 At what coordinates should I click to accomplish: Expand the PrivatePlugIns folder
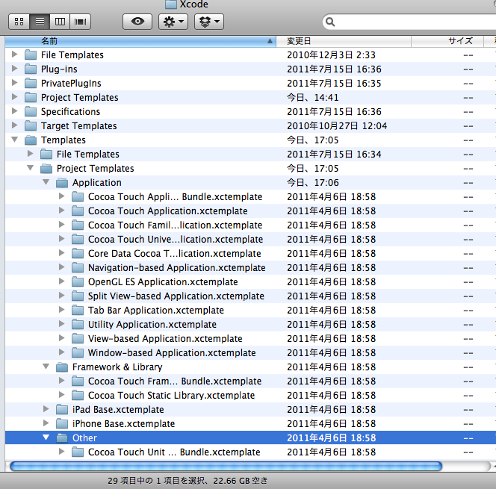14,83
